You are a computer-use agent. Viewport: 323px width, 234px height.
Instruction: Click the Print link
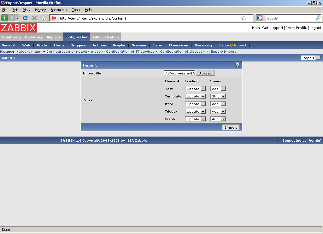point(290,28)
